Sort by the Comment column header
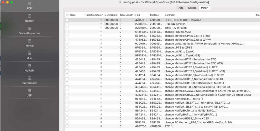This screenshot has height=131, width=260. tap(170, 15)
